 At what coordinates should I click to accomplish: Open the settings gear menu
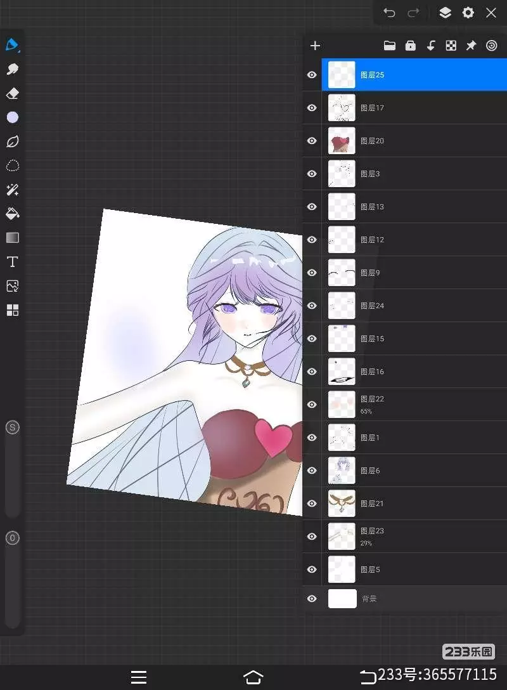[468, 13]
